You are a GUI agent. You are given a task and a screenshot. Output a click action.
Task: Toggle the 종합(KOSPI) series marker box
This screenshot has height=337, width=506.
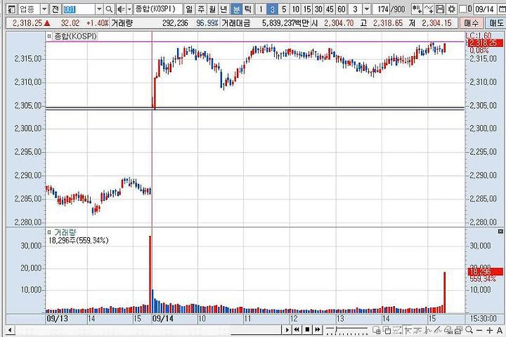49,37
